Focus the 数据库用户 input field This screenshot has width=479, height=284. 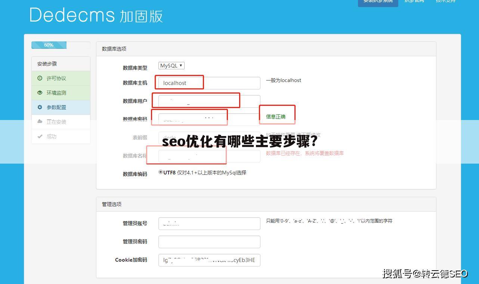click(209, 101)
